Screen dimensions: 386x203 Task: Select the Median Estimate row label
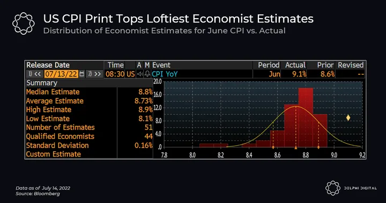(53, 92)
